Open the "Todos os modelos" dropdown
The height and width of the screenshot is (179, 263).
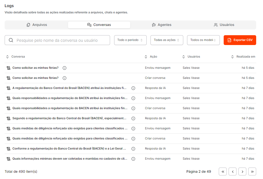[x=203, y=40]
